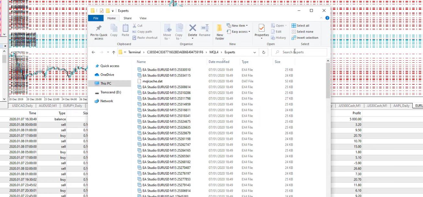
Task: Click the Search Experts input field
Action: point(301,52)
